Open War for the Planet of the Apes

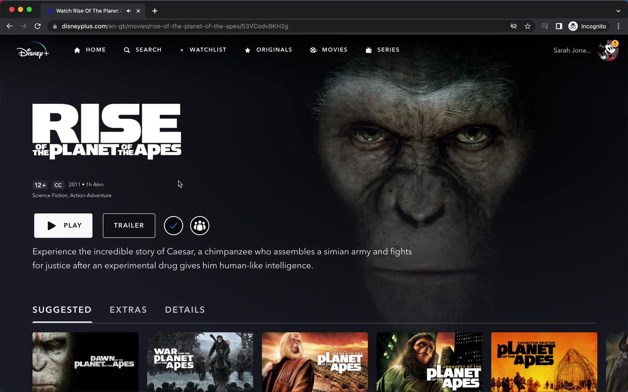pyautogui.click(x=200, y=362)
